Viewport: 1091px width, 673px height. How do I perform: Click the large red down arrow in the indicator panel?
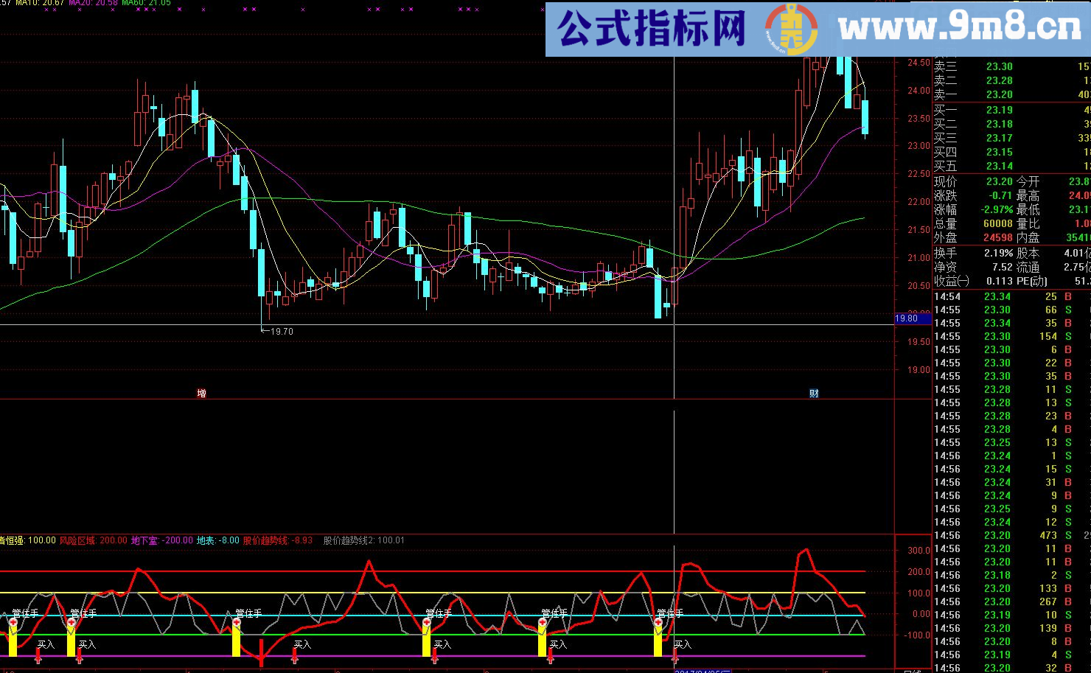pos(261,654)
